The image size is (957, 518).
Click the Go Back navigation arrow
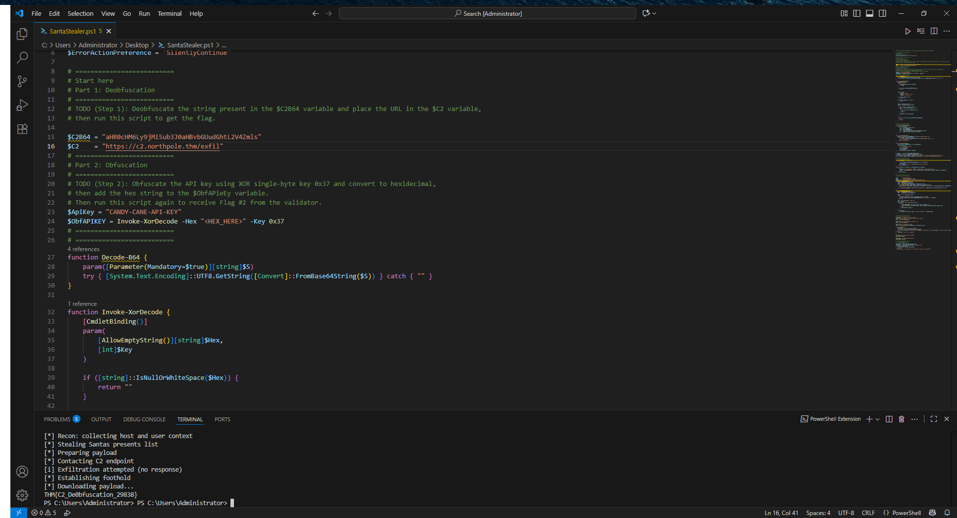[315, 13]
